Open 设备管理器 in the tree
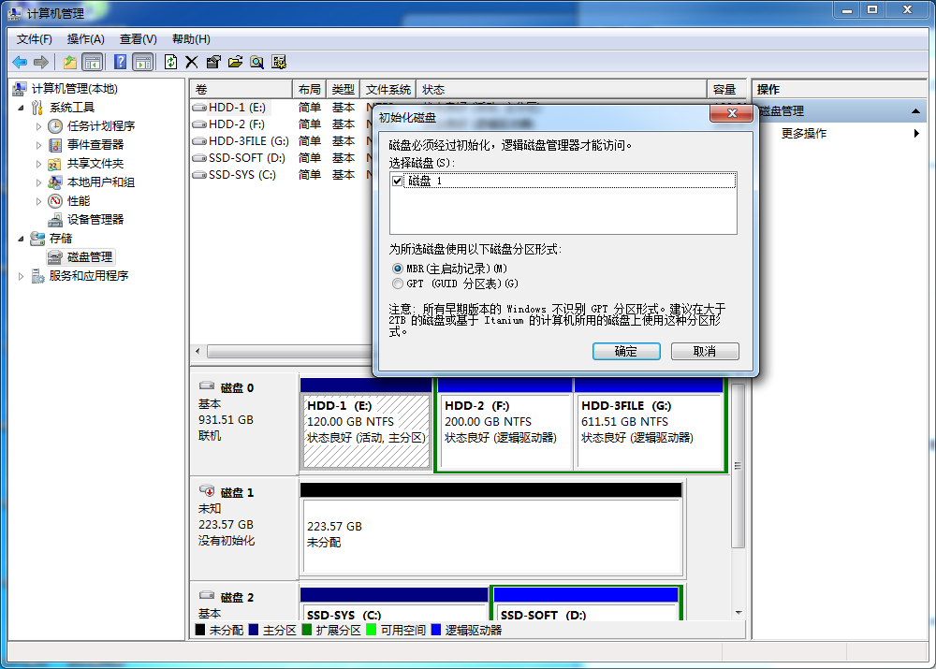 tap(95, 220)
